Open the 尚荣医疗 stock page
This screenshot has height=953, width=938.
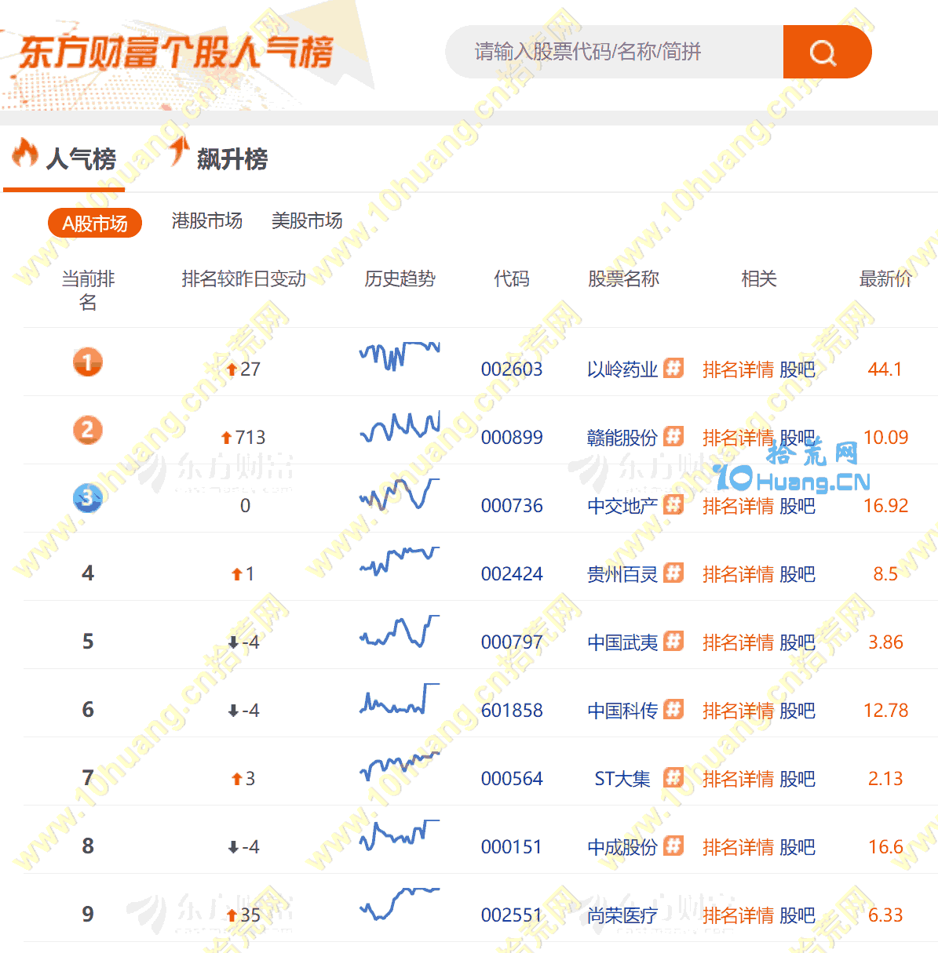click(622, 915)
